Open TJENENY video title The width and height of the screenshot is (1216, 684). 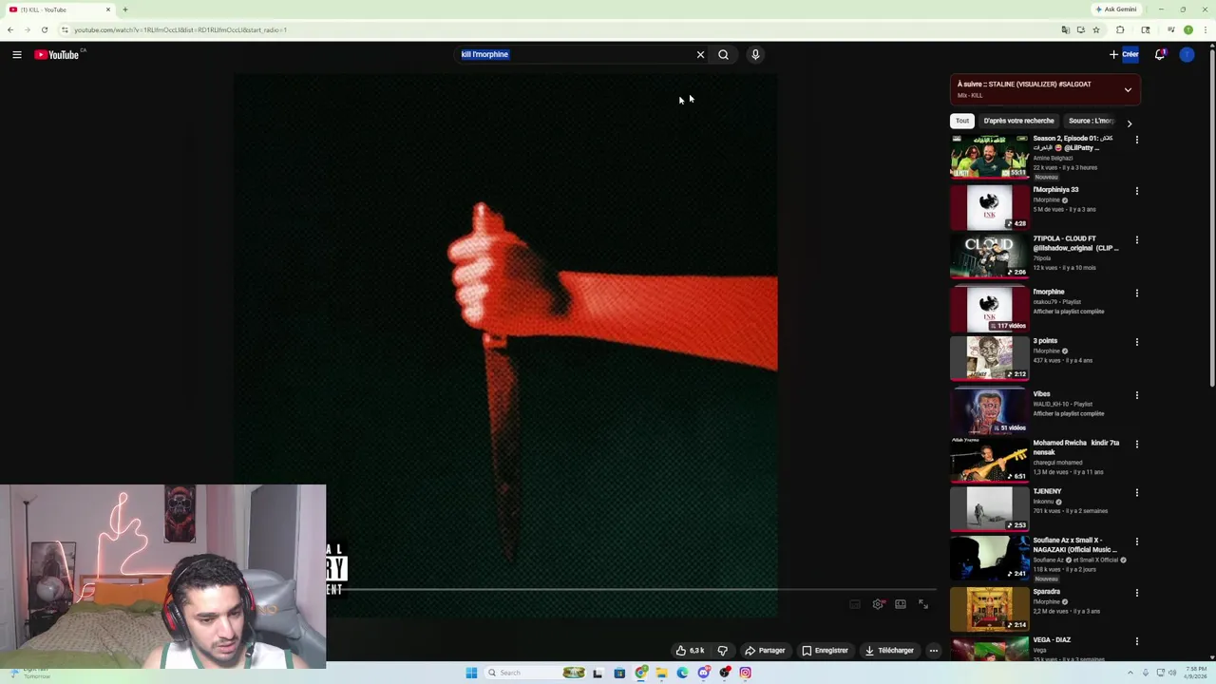coord(1047,492)
